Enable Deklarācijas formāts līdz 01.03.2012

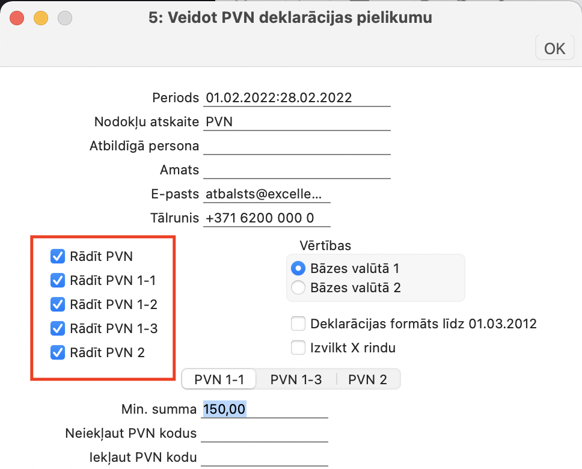coord(298,324)
